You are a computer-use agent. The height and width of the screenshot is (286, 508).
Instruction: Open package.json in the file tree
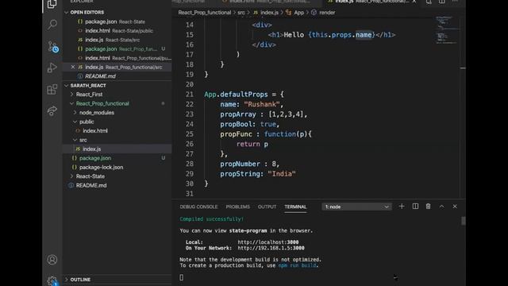pos(117,158)
